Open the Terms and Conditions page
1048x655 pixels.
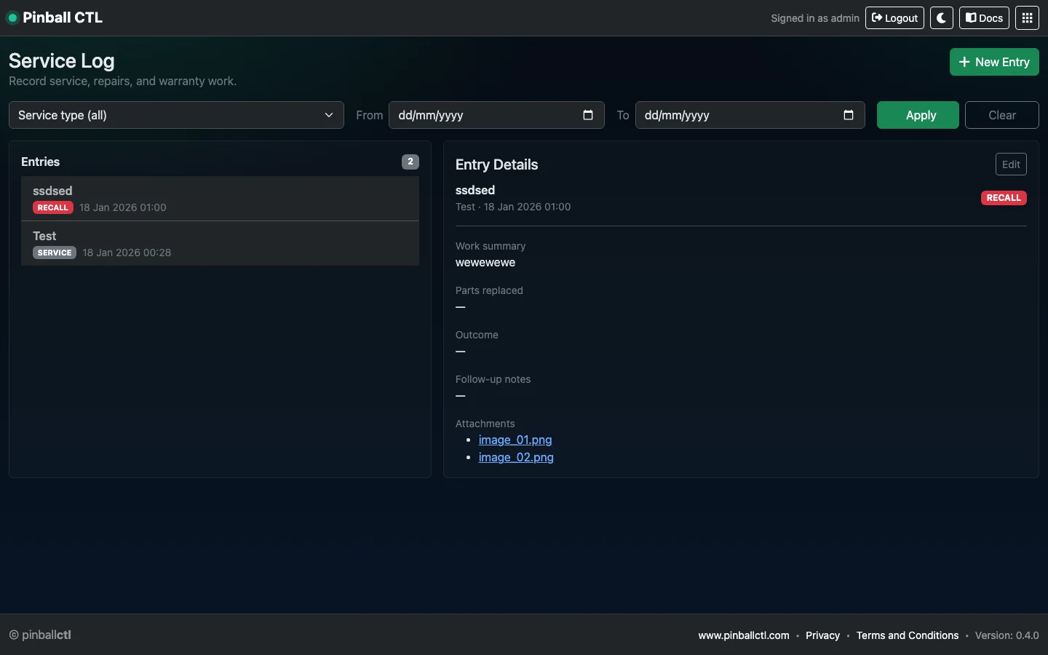[x=907, y=635]
